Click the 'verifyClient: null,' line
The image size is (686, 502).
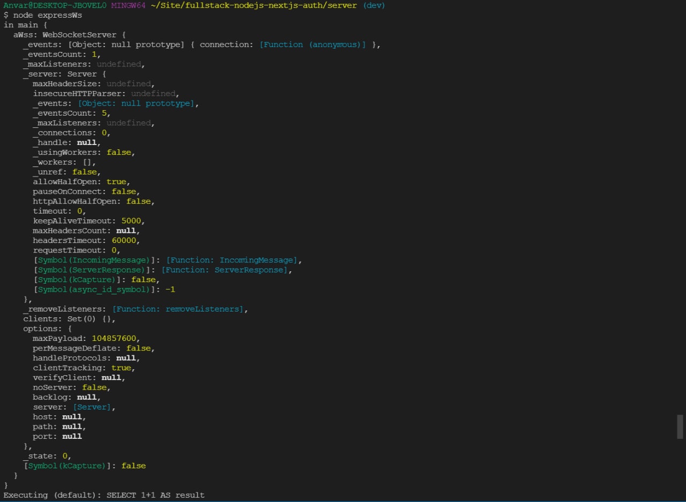tap(79, 377)
